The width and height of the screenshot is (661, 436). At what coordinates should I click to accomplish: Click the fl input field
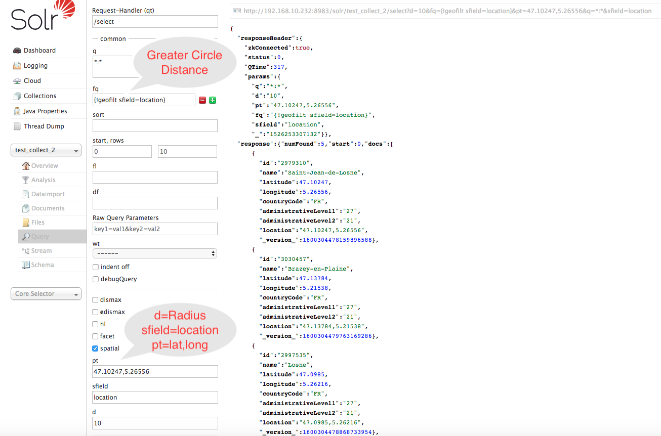pos(155,178)
